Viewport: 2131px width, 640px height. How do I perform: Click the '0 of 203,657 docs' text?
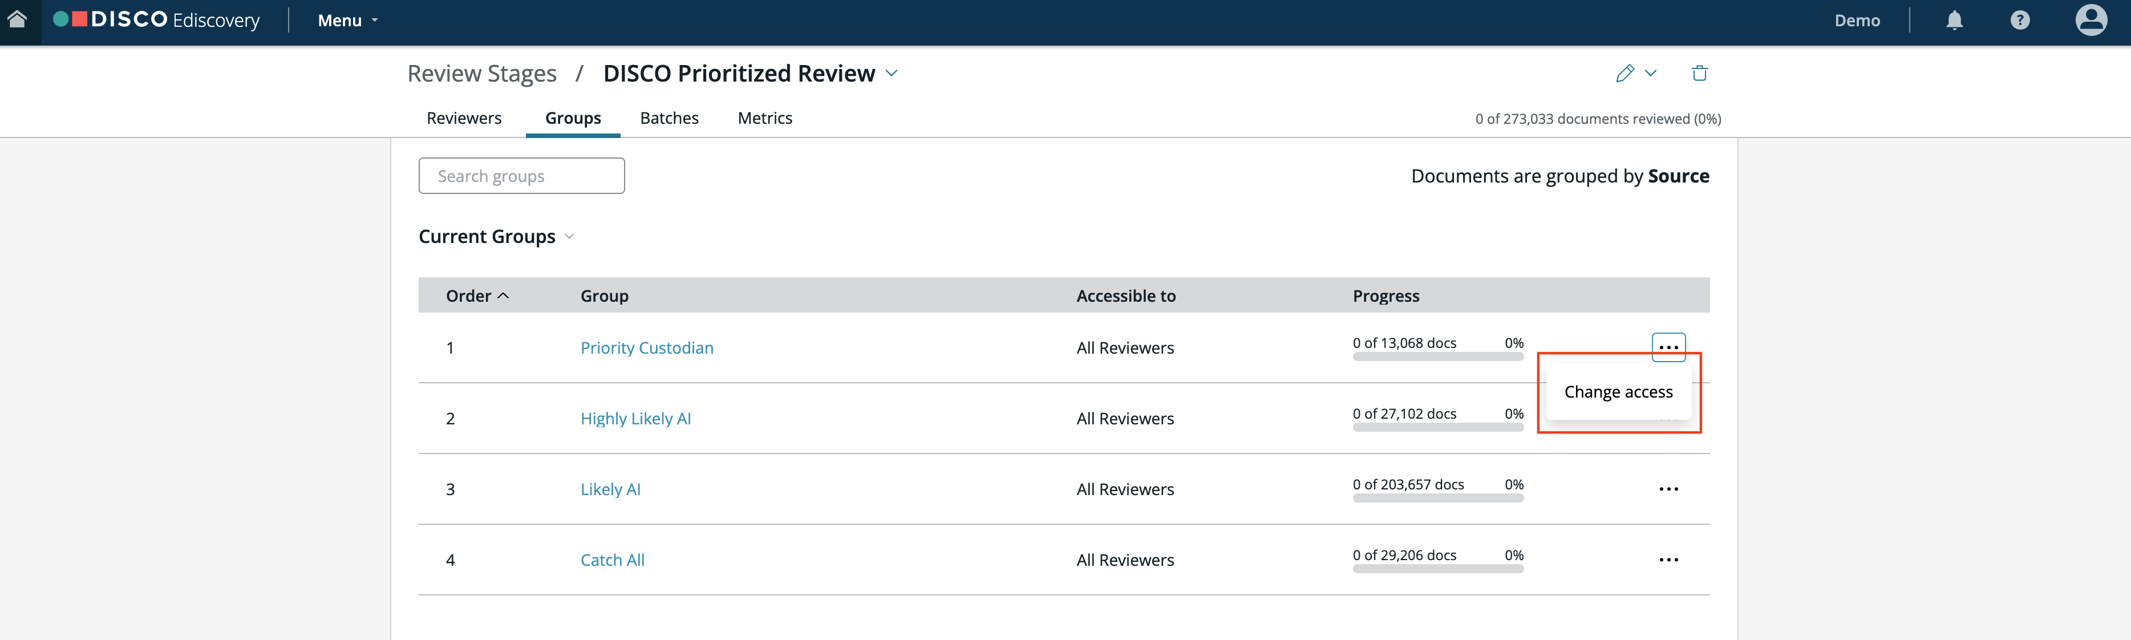pos(1408,484)
